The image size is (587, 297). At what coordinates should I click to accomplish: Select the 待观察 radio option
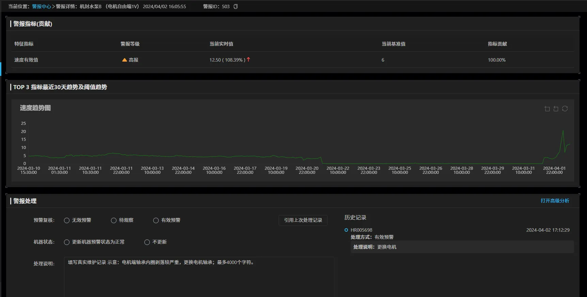114,220
